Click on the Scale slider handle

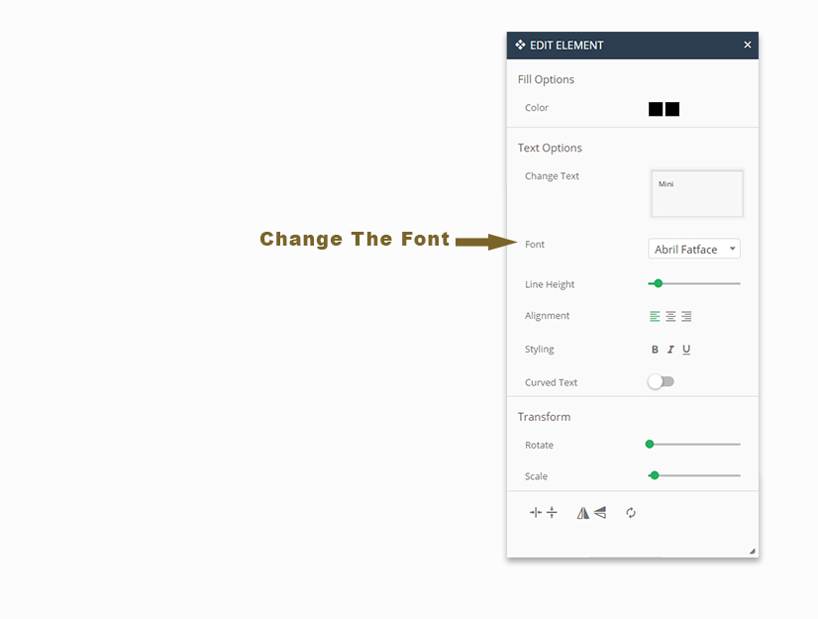coord(655,476)
